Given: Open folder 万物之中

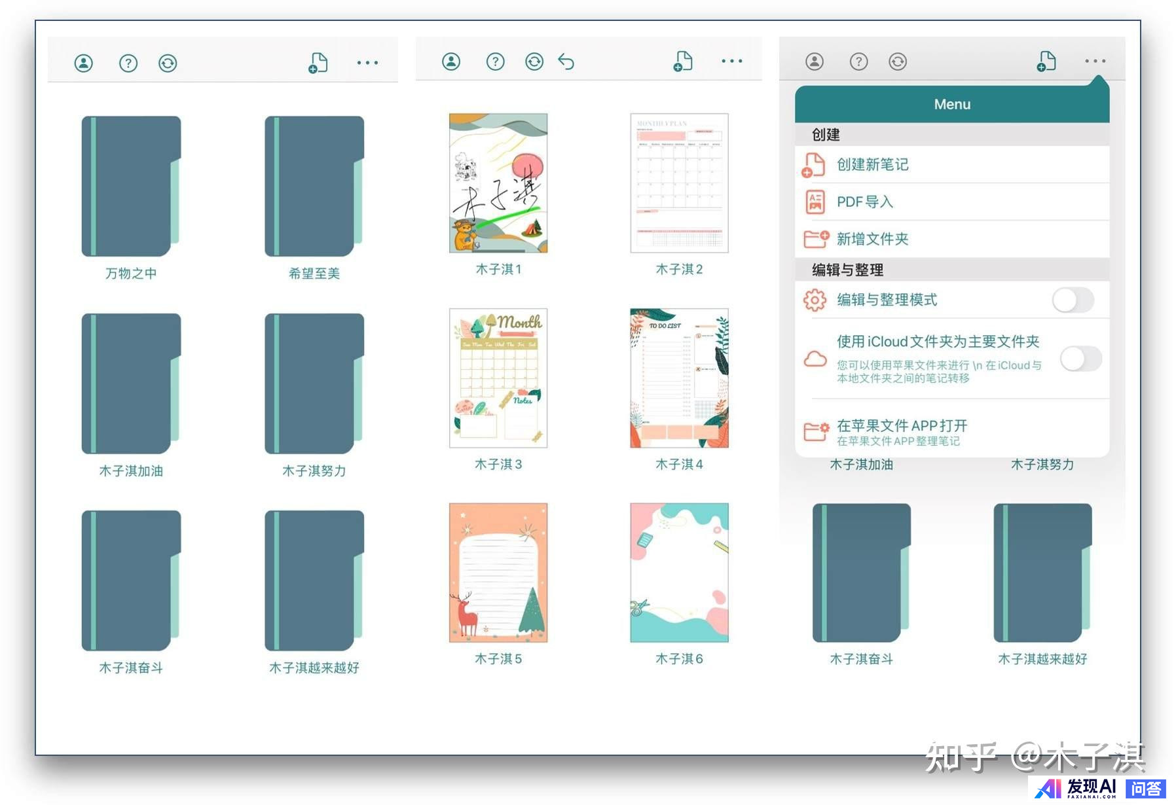Looking at the screenshot, I should pos(131,186).
